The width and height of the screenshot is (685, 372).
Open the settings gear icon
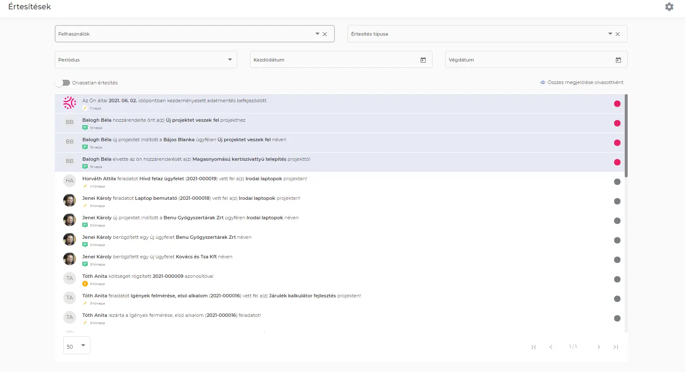(669, 7)
